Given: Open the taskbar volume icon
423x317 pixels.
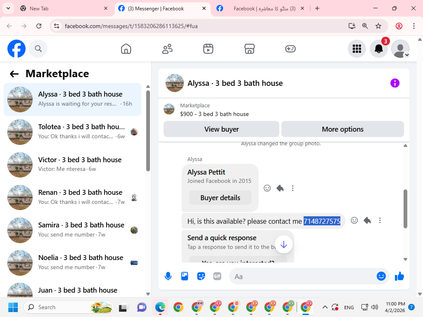Looking at the screenshot, I should pyautogui.click(x=374, y=307).
